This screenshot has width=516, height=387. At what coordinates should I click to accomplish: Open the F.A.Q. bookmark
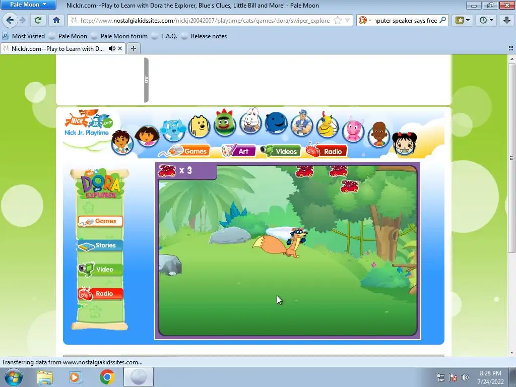[x=165, y=36]
